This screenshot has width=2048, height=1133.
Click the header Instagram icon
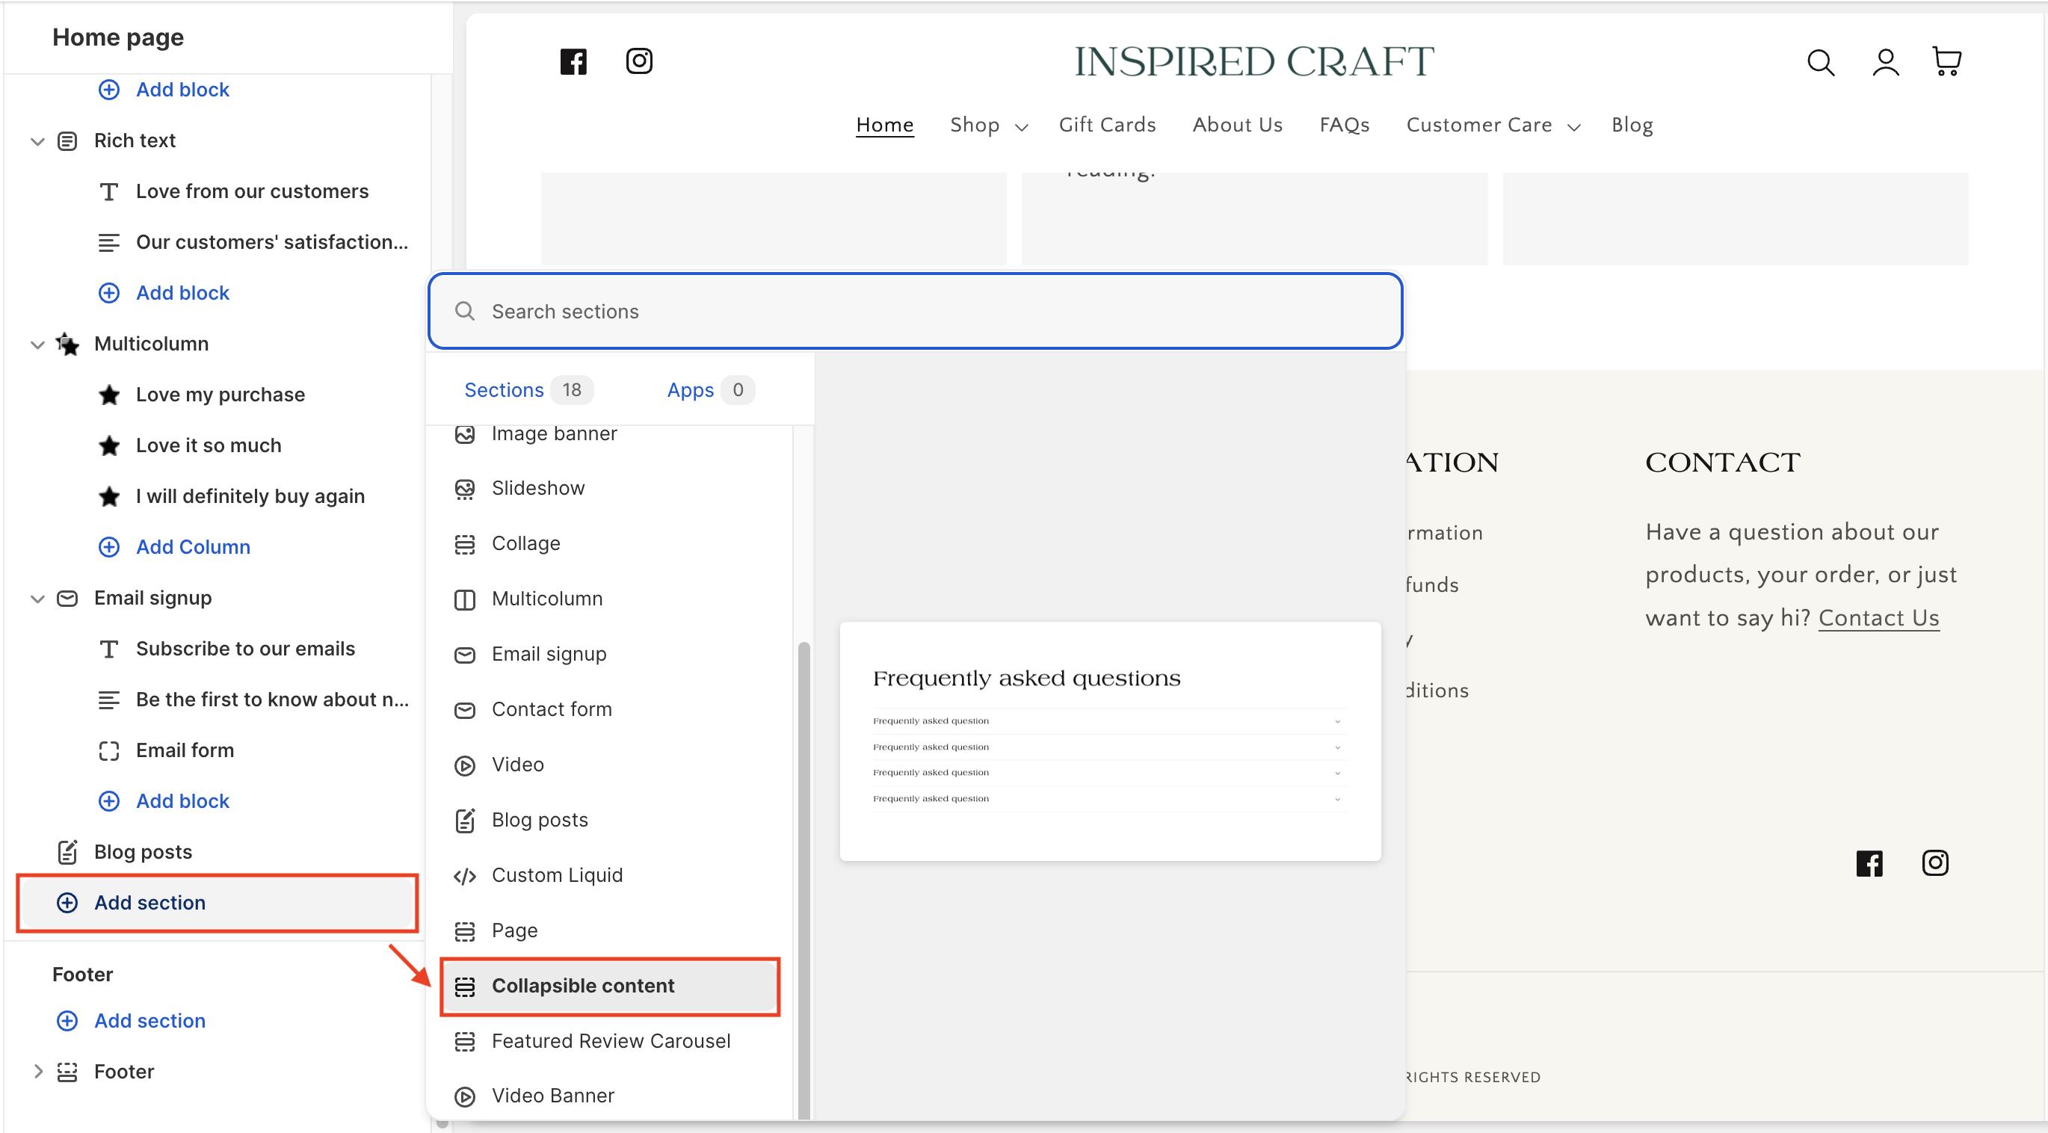coord(639,62)
